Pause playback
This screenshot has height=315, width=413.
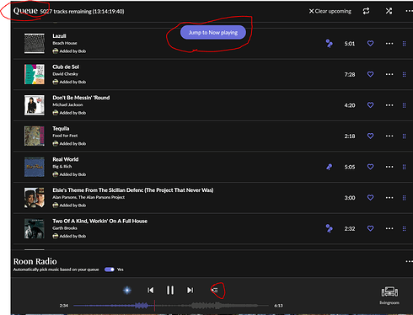tap(170, 290)
